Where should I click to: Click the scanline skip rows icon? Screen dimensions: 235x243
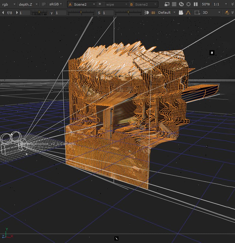coord(174,4)
